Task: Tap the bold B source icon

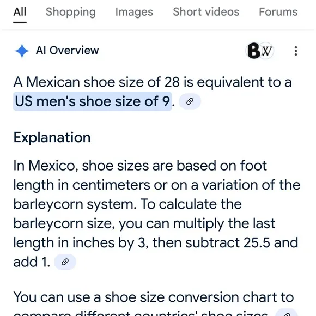Action: (254, 51)
